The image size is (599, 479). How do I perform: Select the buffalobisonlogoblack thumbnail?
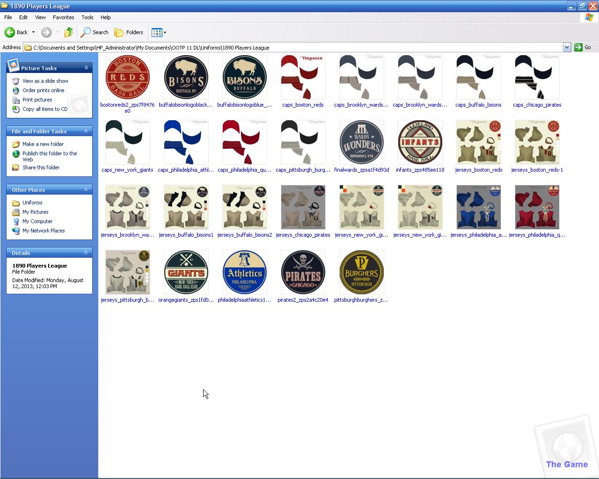[x=186, y=77]
